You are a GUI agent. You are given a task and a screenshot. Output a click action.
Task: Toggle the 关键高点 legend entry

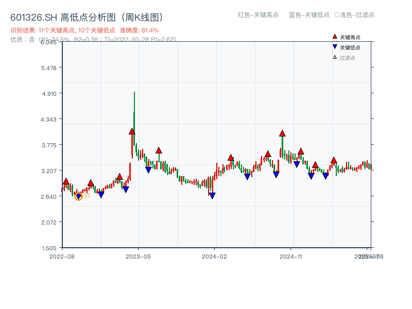tap(350, 38)
